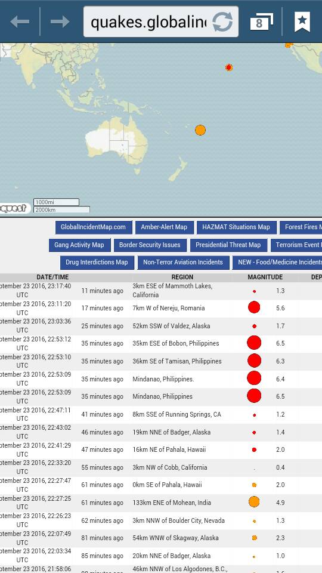Click the magnitude value 0.4
The height and width of the screenshot is (573, 322).
280,467
